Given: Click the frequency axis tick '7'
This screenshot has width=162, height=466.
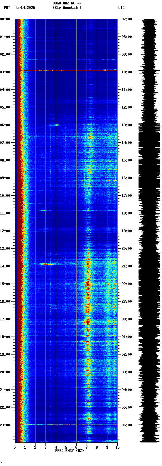Looking at the screenshot, I should (87, 447).
